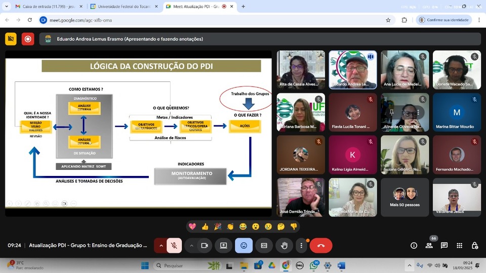Expand the camera video settings chevron
The width and height of the screenshot is (486, 273).
click(x=191, y=245)
